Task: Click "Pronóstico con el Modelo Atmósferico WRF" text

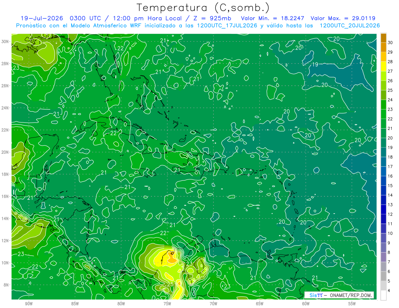Action: click(79, 26)
